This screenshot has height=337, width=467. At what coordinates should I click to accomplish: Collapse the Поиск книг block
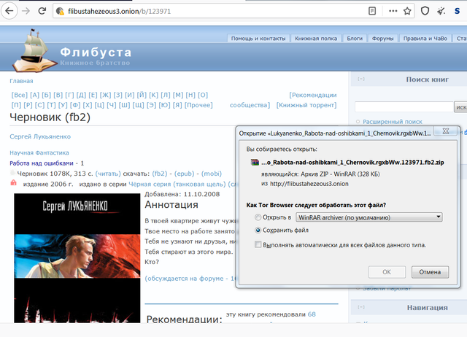(x=361, y=80)
